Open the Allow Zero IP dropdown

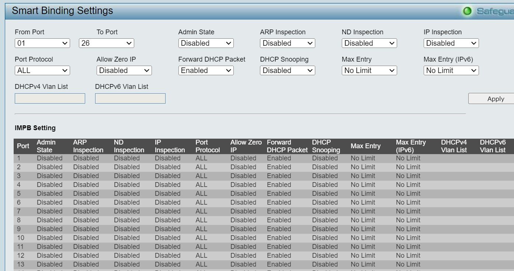point(124,70)
